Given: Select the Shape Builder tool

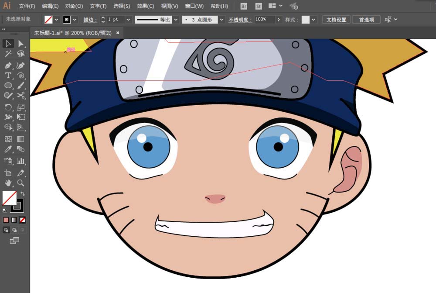Looking at the screenshot, I should 8,127.
